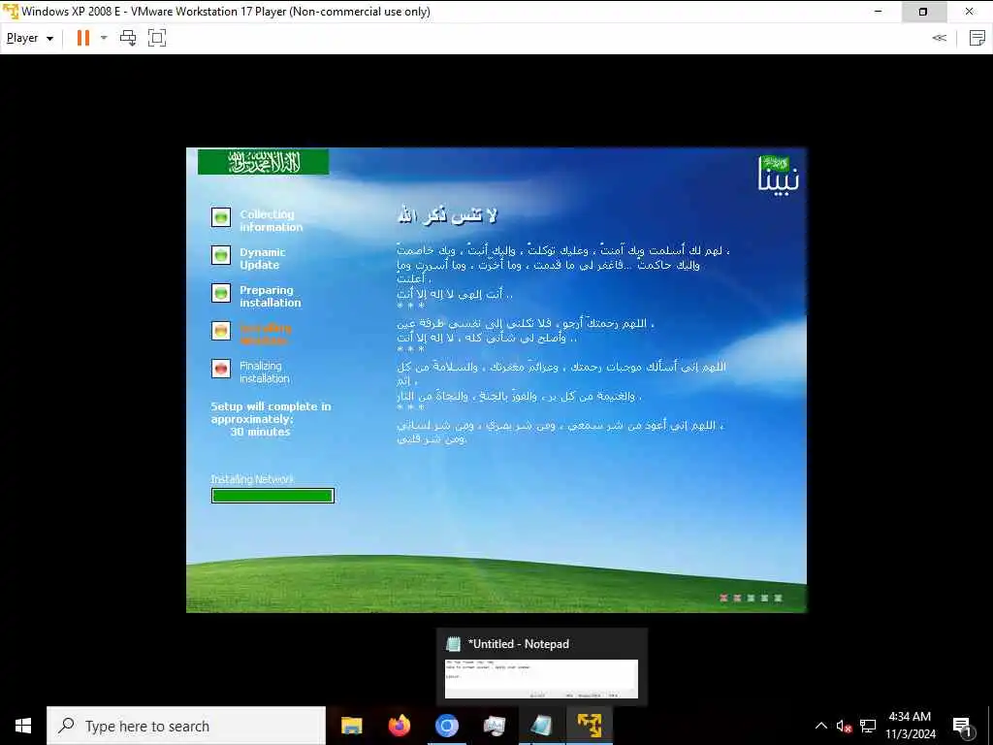
Task: Click the double chevron collapse icon
Action: coord(939,38)
